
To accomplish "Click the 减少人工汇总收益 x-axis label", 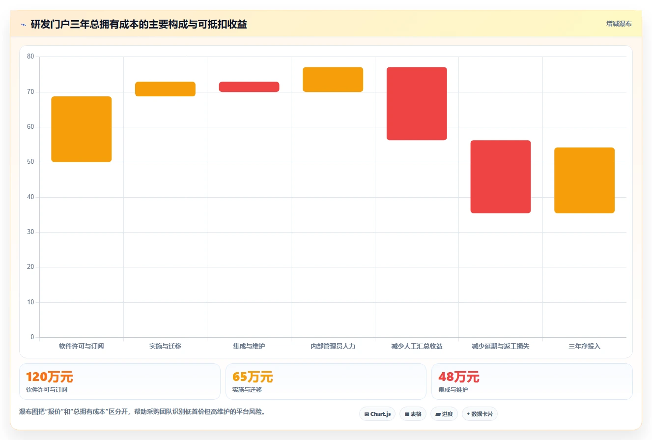I will pos(417,346).
